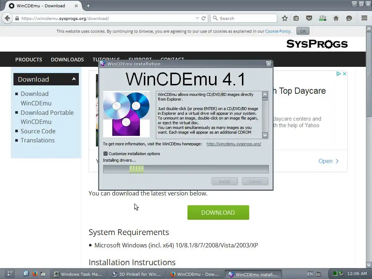Click the green DOWNLOAD button
The image size is (372, 279).
[x=218, y=213]
